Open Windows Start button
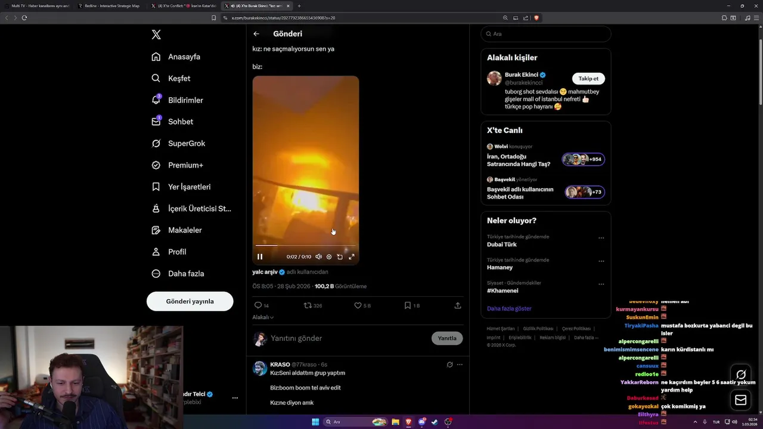The height and width of the screenshot is (429, 763). tap(315, 422)
